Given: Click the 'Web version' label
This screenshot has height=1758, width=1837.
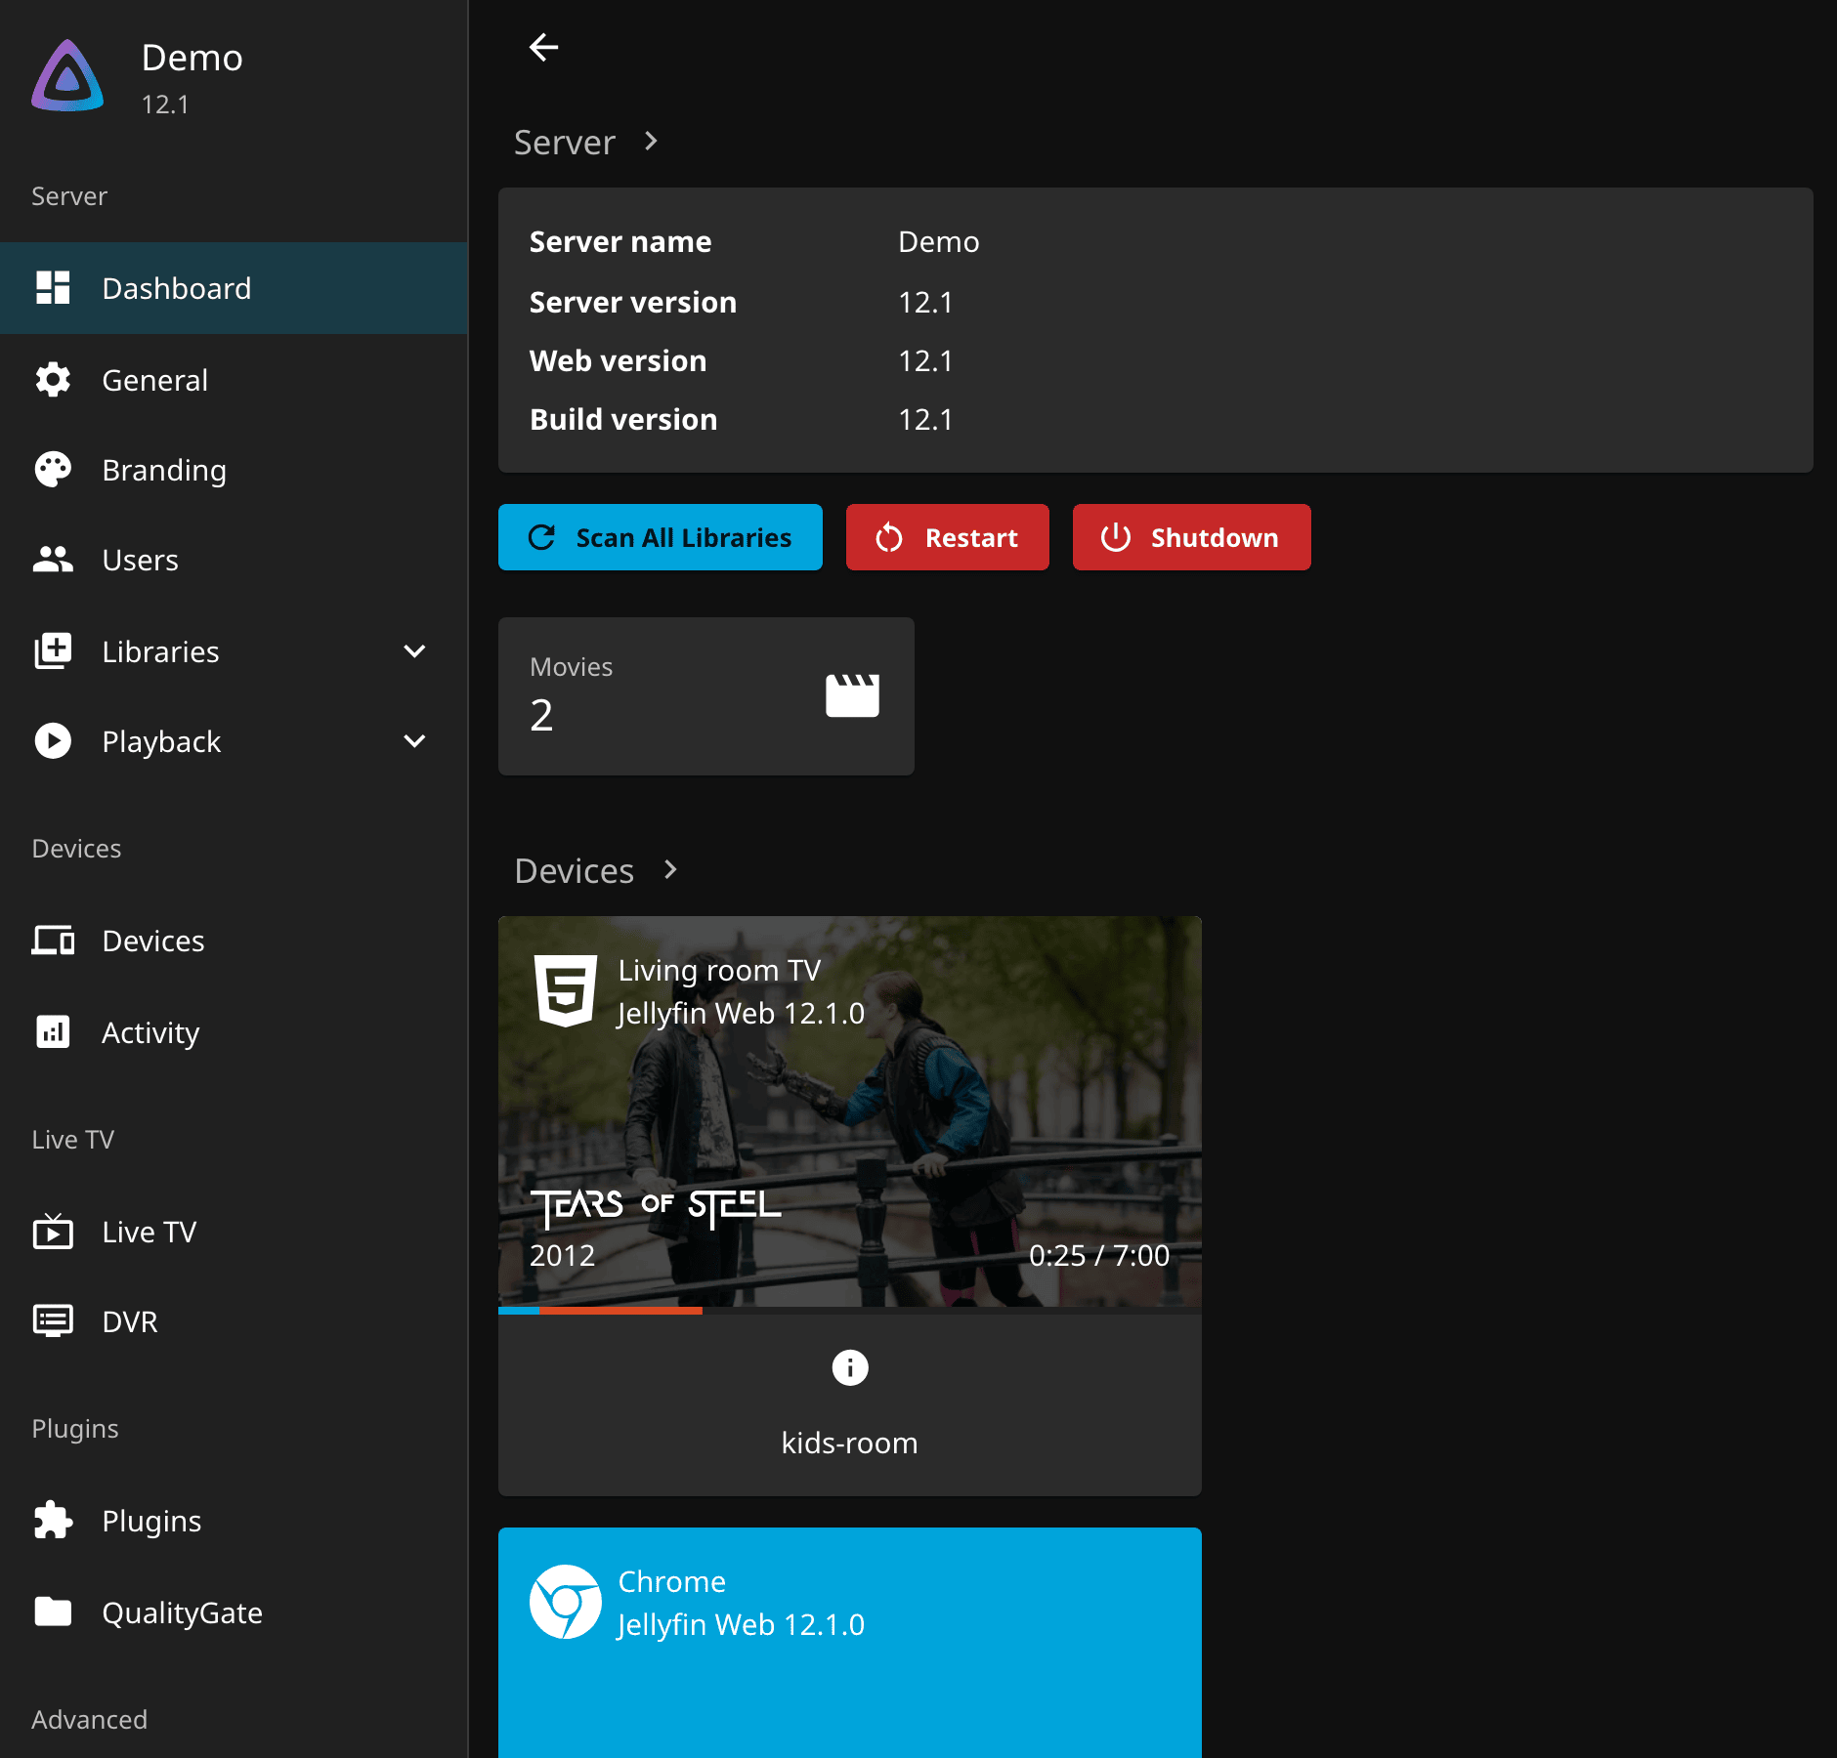Looking at the screenshot, I should (x=618, y=360).
